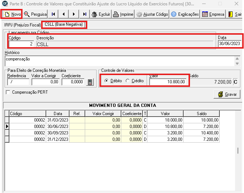Open the calculator beside Coeficiente
This screenshot has height=193, width=244.
pyautogui.click(x=90, y=82)
